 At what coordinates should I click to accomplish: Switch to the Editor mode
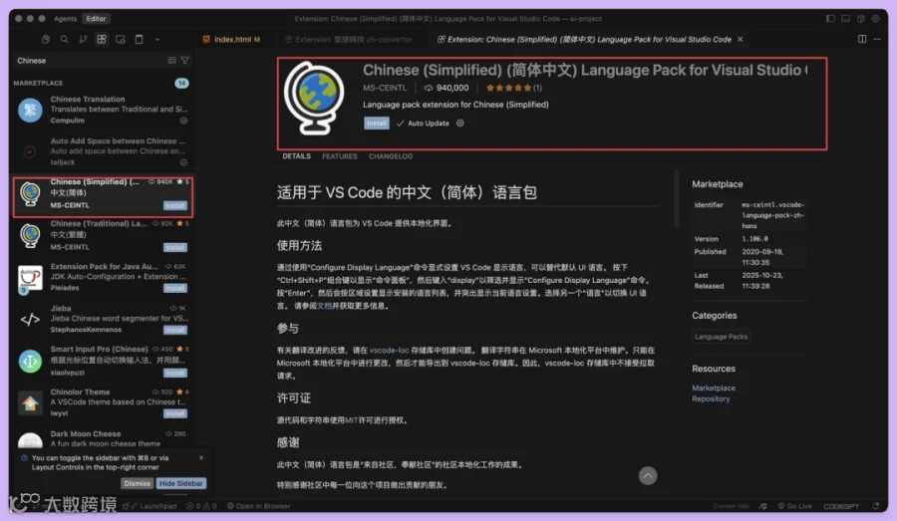(96, 18)
